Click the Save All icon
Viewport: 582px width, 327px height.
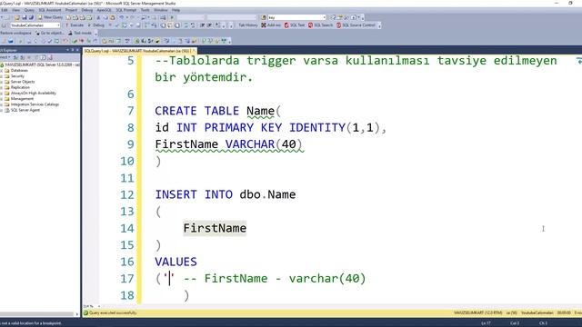point(31,17)
